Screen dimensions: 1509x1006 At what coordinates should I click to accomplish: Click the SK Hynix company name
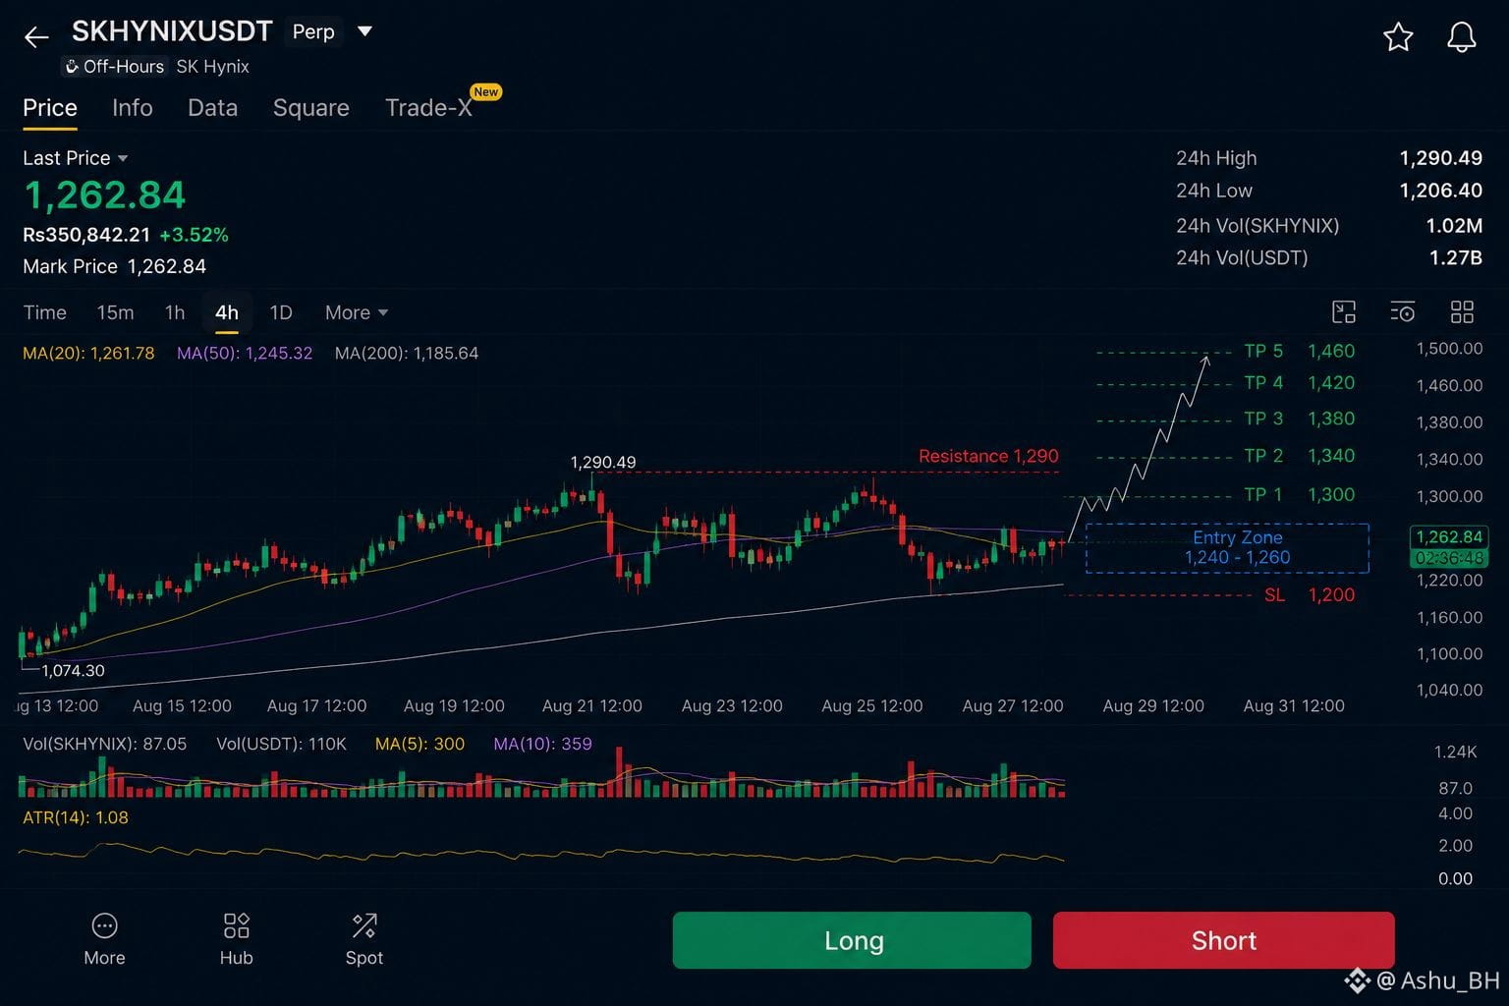(212, 67)
